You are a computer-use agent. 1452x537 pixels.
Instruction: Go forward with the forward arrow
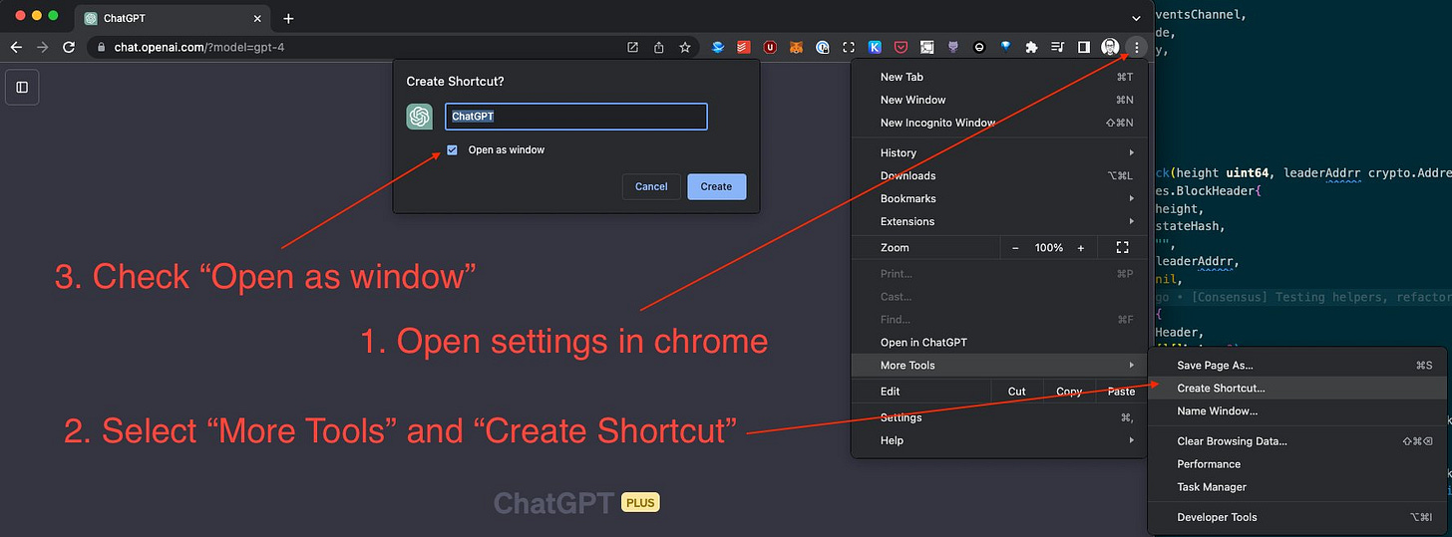(x=42, y=47)
